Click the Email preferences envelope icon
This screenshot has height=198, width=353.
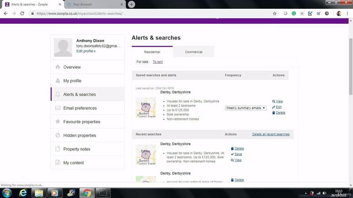[x=58, y=108]
